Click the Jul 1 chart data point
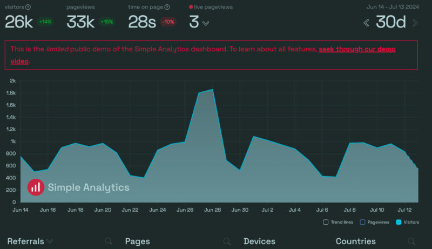 pyautogui.click(x=253, y=136)
